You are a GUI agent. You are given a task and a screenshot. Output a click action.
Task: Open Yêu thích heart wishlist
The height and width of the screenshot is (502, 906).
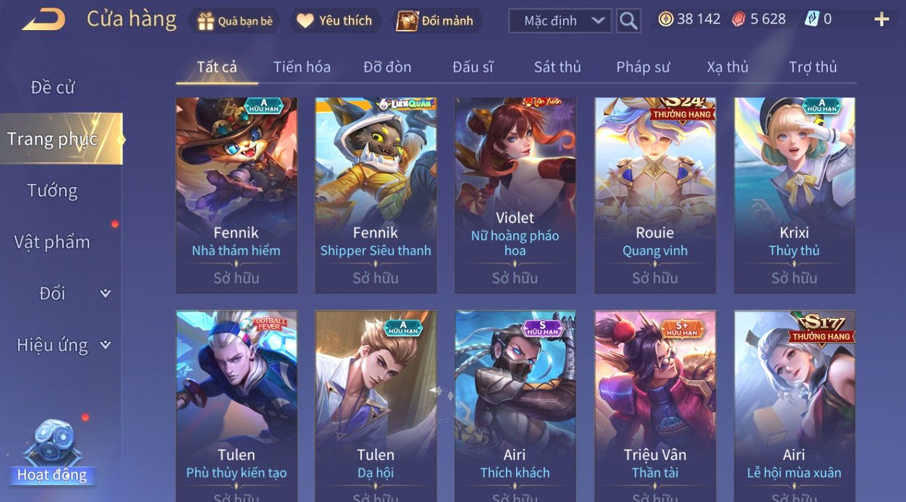305,21
